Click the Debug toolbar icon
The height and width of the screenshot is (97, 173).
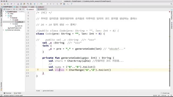tap(51, 4)
